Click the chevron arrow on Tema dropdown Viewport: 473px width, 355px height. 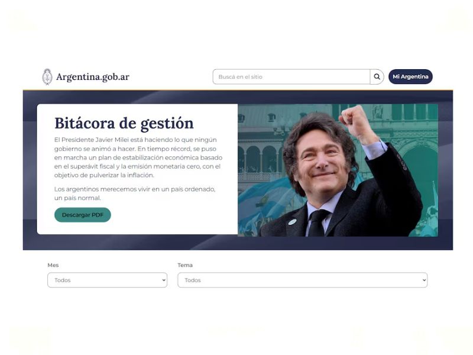tap(424, 280)
